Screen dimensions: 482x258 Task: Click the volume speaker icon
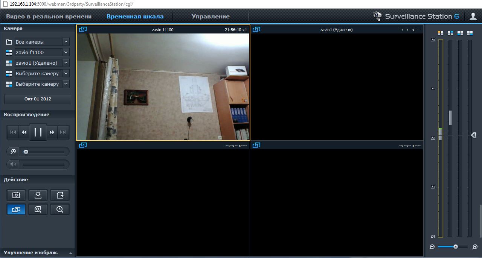click(13, 164)
